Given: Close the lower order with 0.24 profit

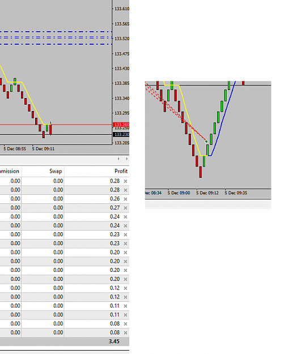Looking at the screenshot, I should coord(126,226).
